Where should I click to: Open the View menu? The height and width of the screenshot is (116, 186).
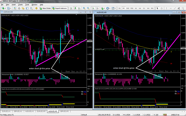(x=7, y=5)
